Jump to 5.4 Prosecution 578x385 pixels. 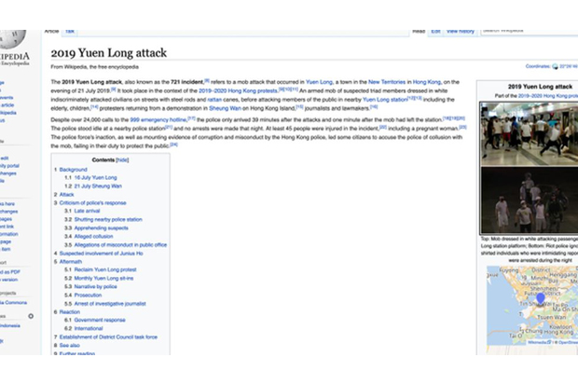click(88, 295)
